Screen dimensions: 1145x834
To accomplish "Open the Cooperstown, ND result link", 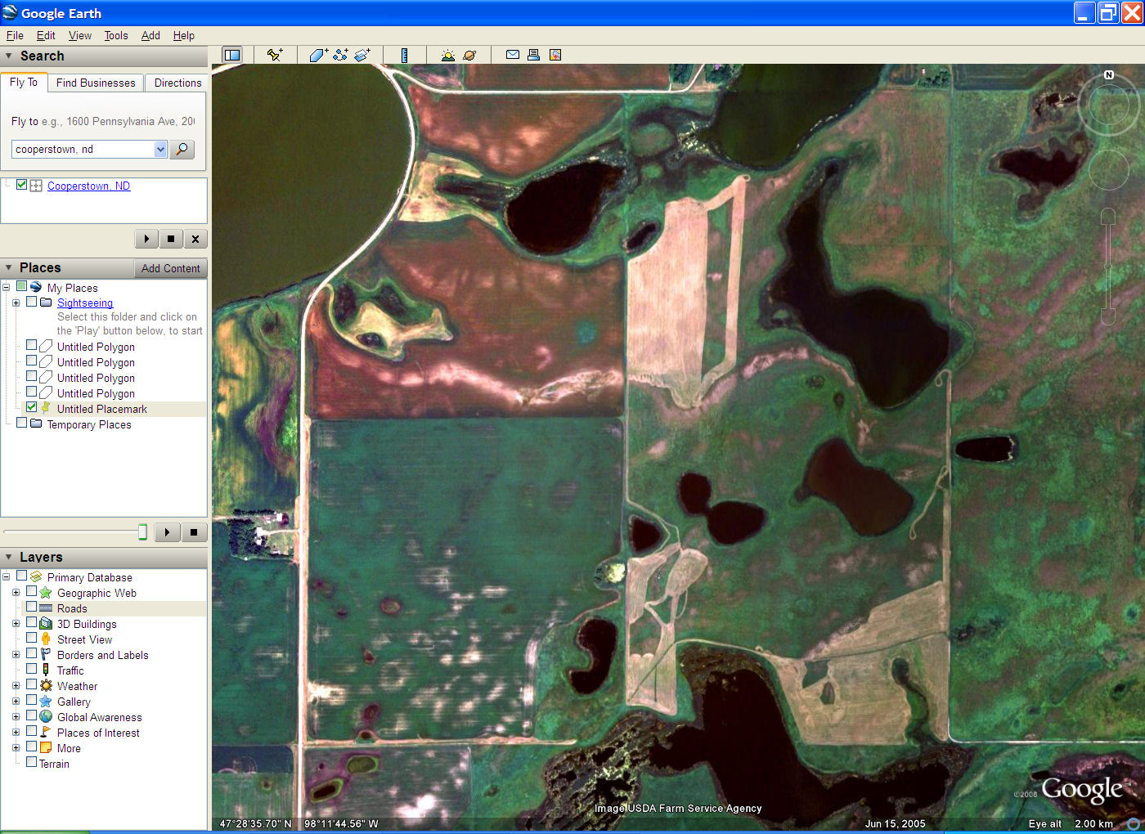I will (x=88, y=186).
